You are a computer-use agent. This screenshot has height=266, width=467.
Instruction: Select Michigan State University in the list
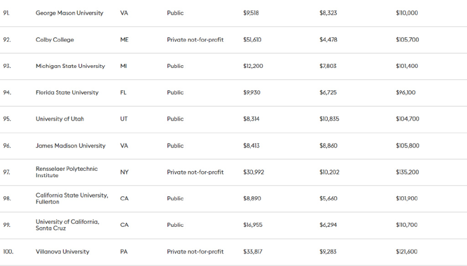(x=70, y=66)
